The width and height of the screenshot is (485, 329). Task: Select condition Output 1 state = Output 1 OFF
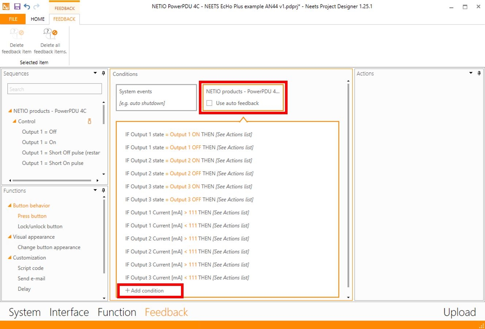189,148
